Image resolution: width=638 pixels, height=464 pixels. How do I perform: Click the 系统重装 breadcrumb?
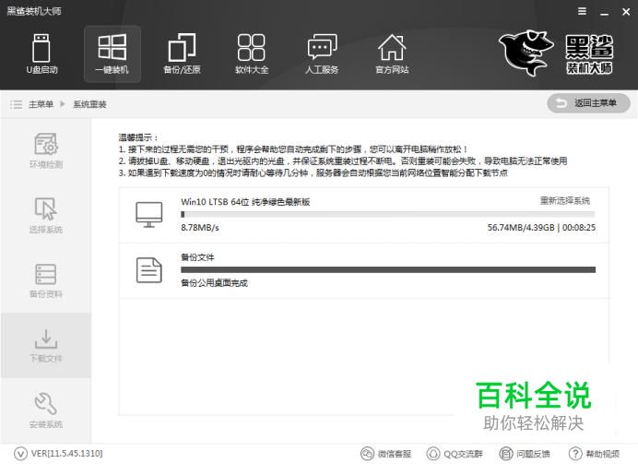(x=90, y=104)
